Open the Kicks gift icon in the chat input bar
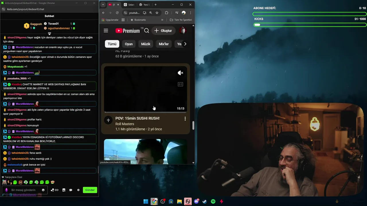Image resolution: width=367 pixels, height=206 pixels. click(x=54, y=190)
